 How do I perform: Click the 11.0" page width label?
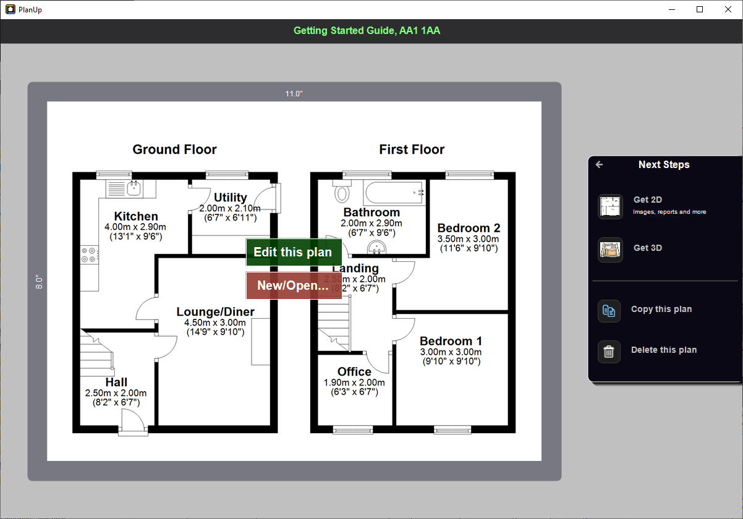(294, 94)
